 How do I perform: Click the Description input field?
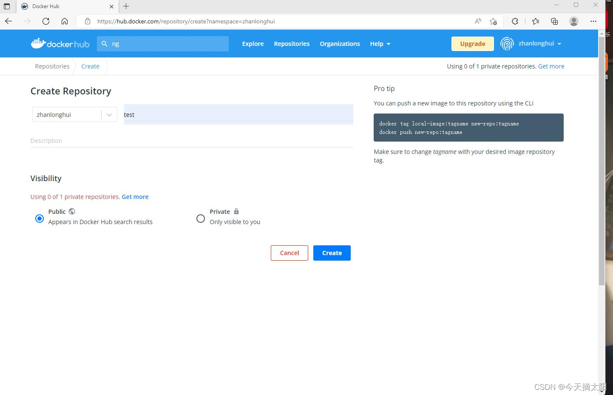point(192,141)
